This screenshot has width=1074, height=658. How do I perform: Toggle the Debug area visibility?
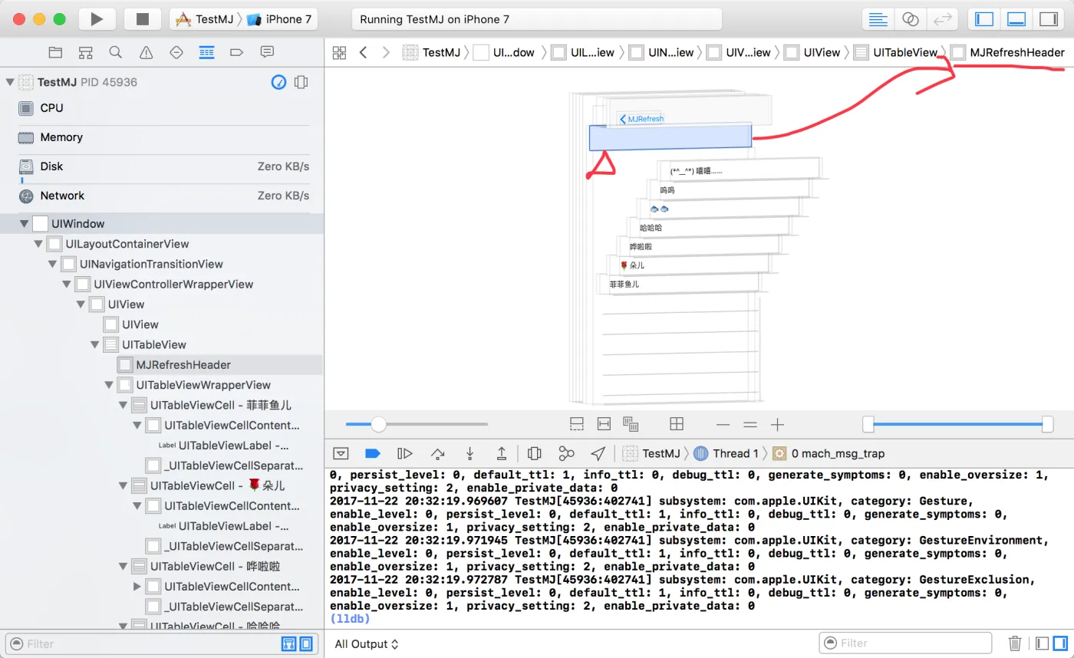pyautogui.click(x=1016, y=19)
